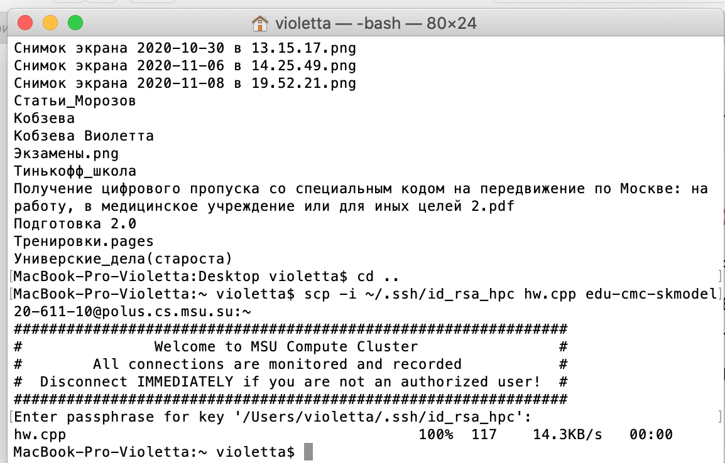
Task: Click the 'Тинькофф_школа' listing entry
Action: 75,171
